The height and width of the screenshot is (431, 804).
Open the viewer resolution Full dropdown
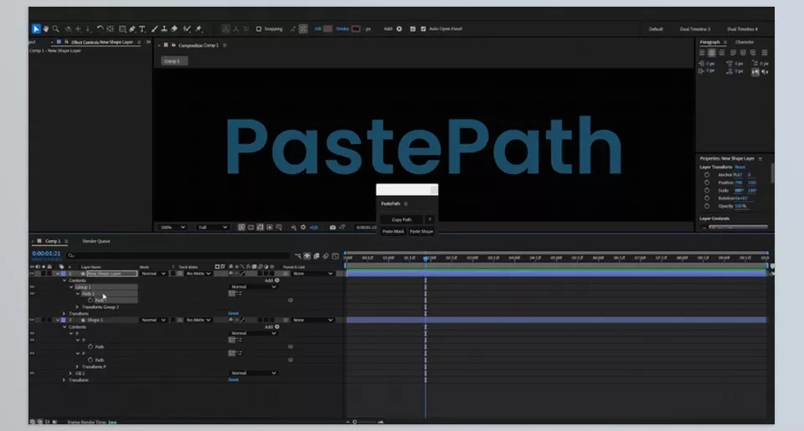click(x=212, y=227)
